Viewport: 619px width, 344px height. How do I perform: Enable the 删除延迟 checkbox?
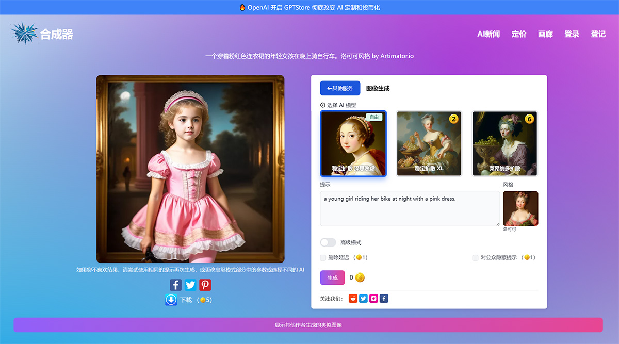pyautogui.click(x=323, y=257)
